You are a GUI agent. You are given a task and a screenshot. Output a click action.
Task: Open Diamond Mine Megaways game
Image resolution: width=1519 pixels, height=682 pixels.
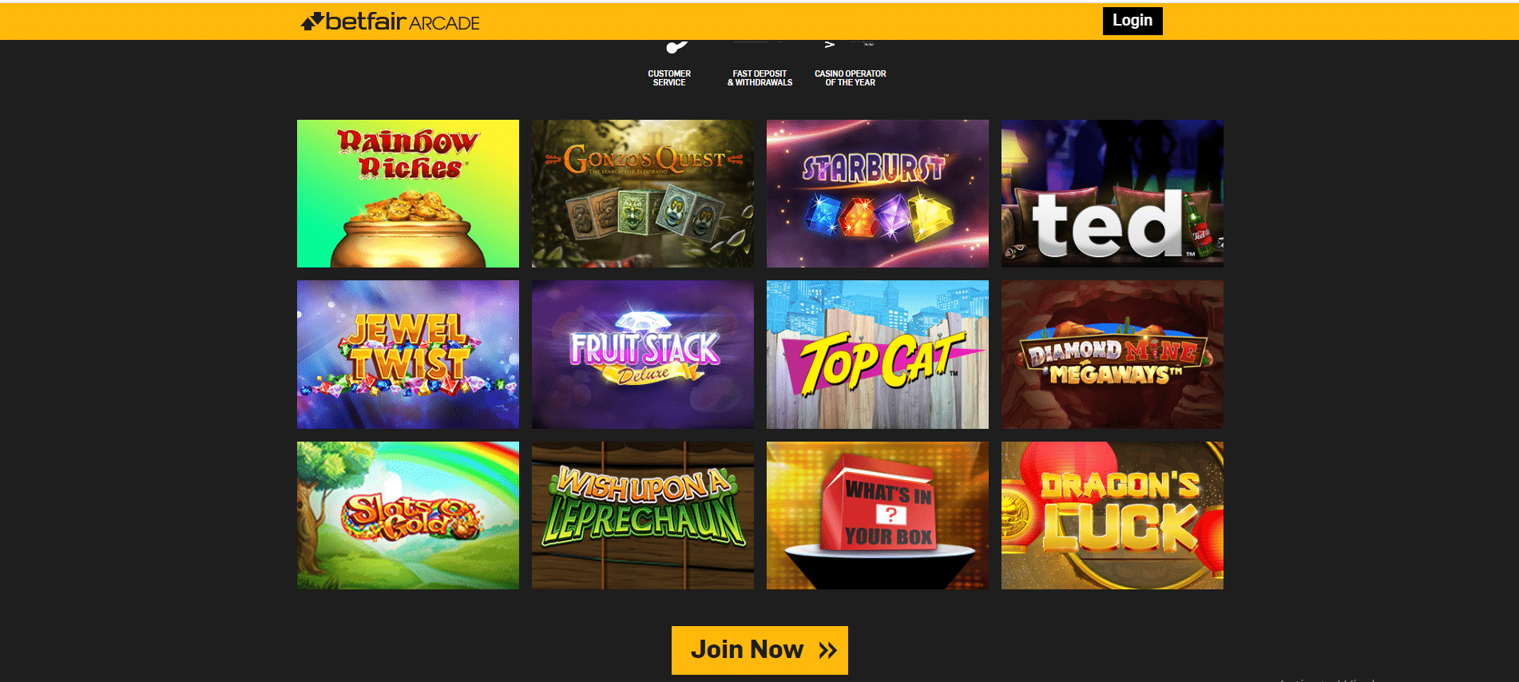1112,355
